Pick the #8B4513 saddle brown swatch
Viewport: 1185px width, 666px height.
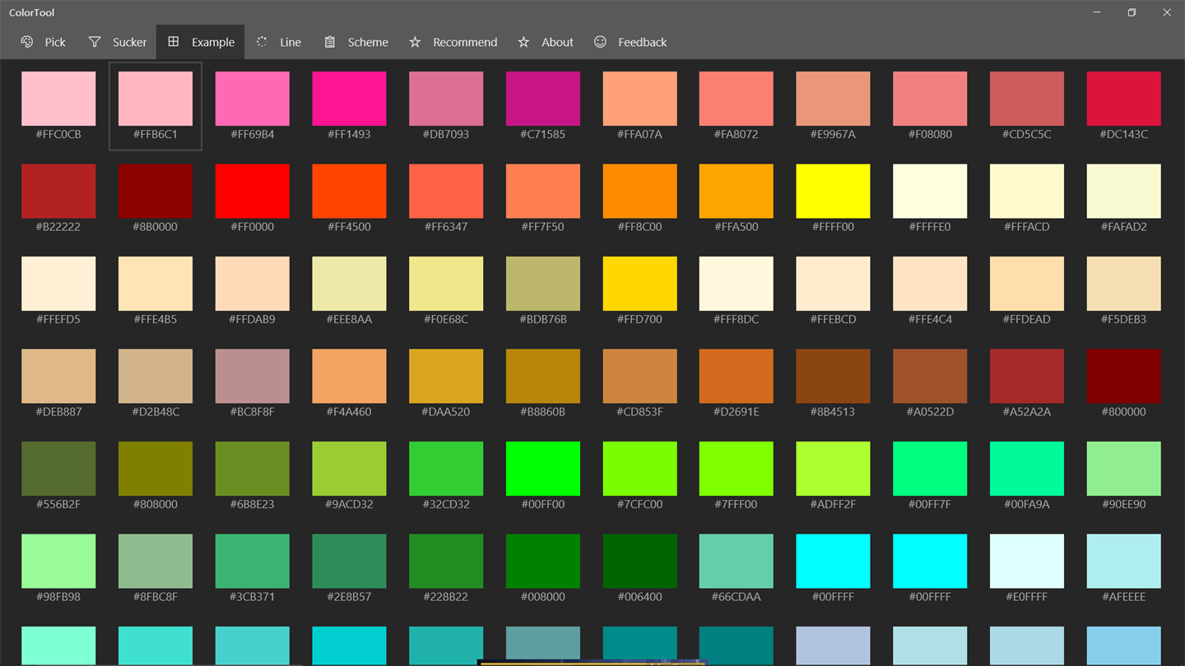(x=834, y=376)
